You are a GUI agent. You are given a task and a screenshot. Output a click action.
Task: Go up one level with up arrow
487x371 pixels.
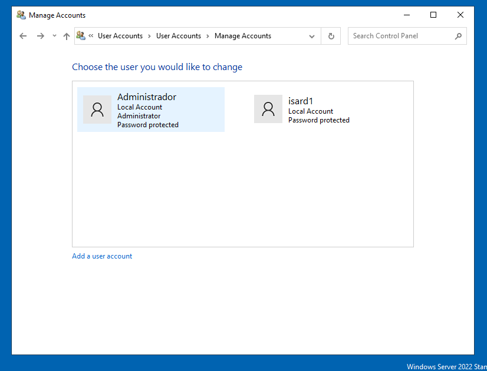pos(67,36)
